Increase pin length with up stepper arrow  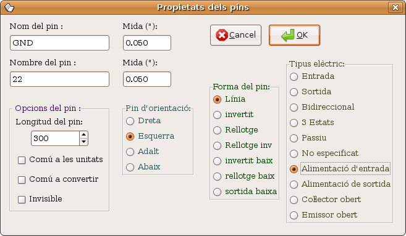point(83,135)
